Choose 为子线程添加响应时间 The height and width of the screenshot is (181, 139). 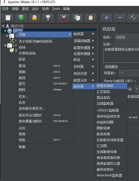coord(45,41)
